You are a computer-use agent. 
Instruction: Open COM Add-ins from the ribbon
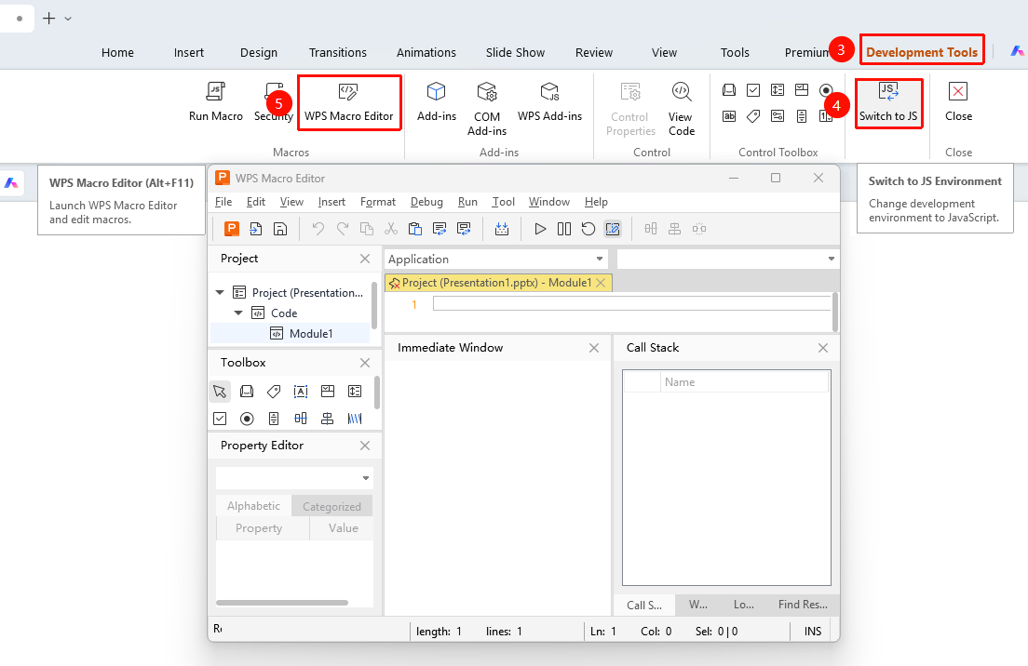[x=486, y=109]
